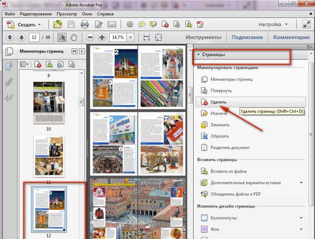The image size is (315, 239).
Task: Go to previous page arrow
Action: [9, 38]
